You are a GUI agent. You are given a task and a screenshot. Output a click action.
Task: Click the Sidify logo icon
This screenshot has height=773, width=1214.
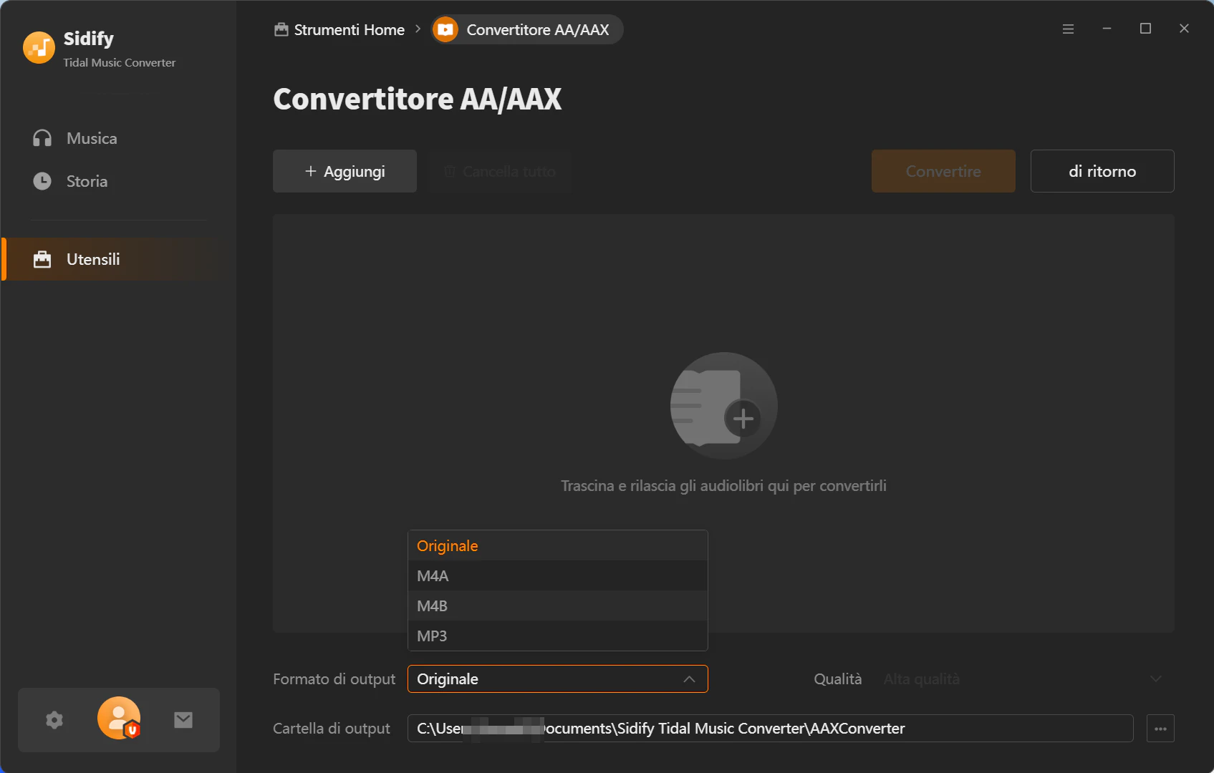[39, 48]
